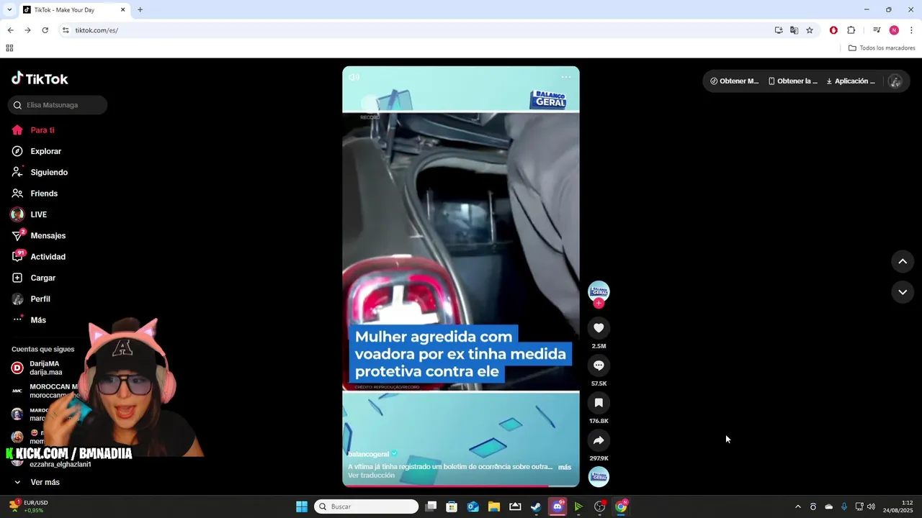Follow balancogeral with the red plus badge
Screen dimensions: 922x518
pos(599,304)
